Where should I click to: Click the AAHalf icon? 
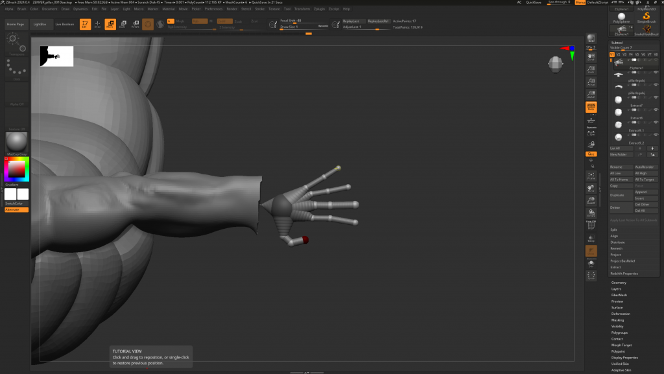591,95
